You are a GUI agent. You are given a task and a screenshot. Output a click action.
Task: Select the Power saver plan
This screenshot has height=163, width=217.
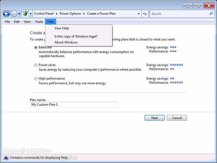pos(36,65)
